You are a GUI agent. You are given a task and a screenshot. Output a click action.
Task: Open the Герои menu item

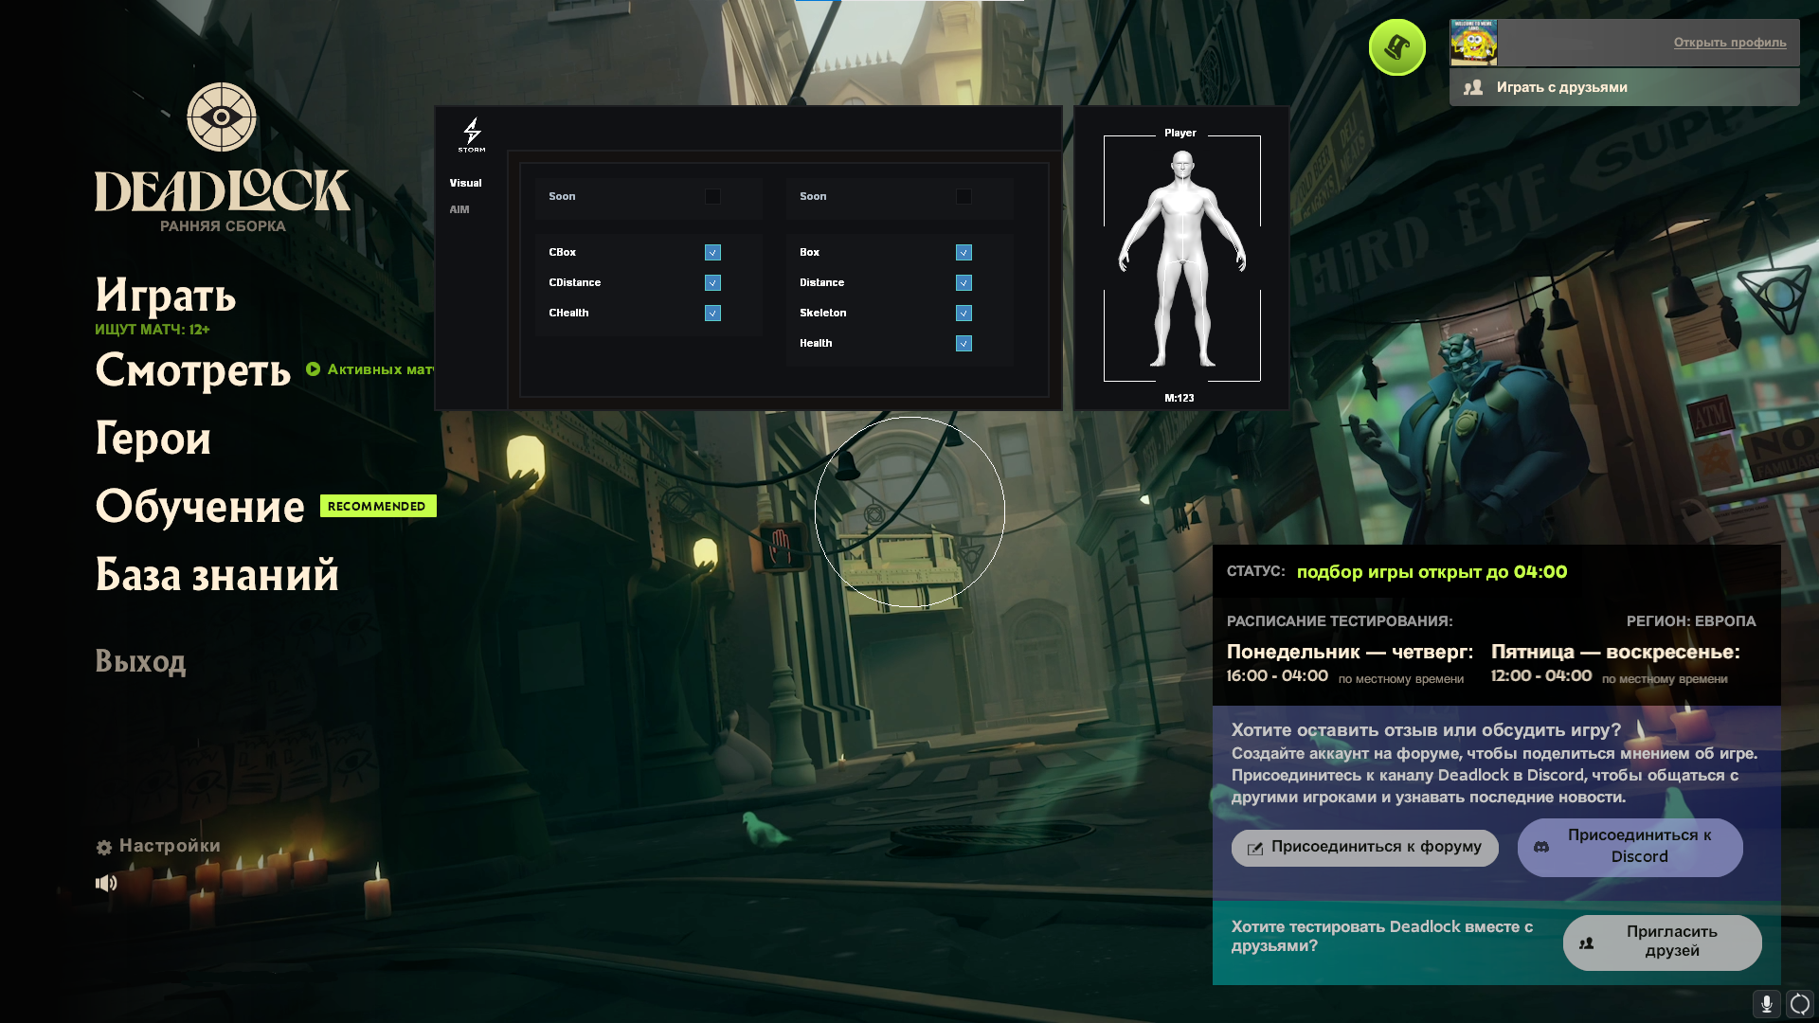coord(153,439)
